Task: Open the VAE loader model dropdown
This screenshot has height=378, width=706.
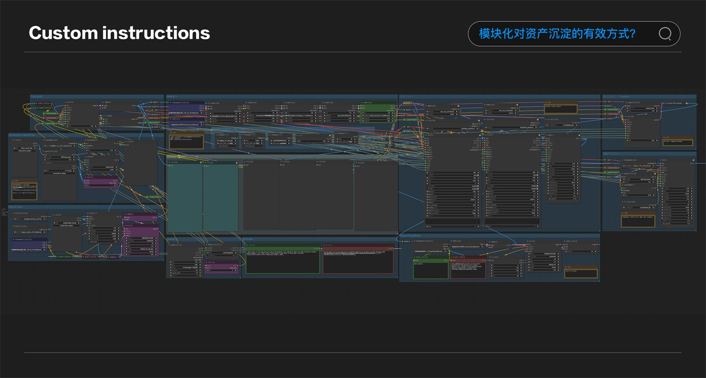Action: click(x=186, y=125)
